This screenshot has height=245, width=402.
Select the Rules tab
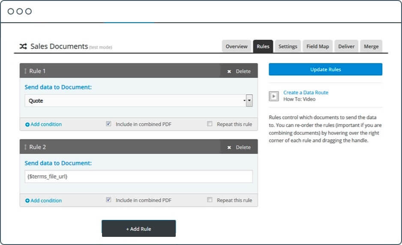coord(263,46)
